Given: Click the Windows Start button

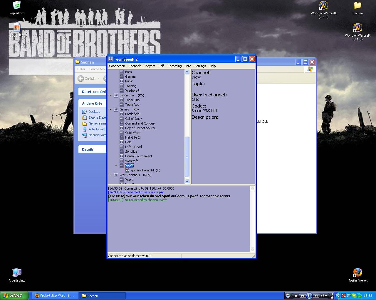Looking at the screenshot, I should tap(14, 296).
